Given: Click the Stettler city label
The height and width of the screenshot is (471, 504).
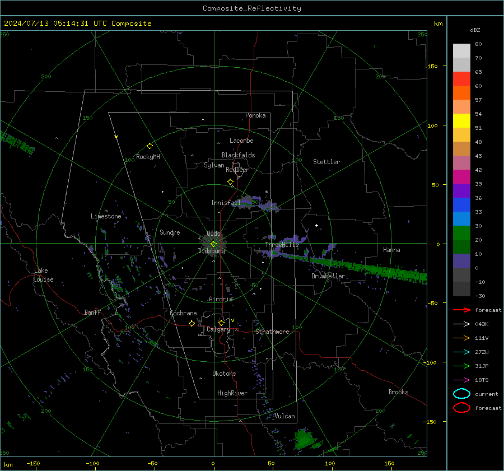Looking at the screenshot, I should [326, 162].
